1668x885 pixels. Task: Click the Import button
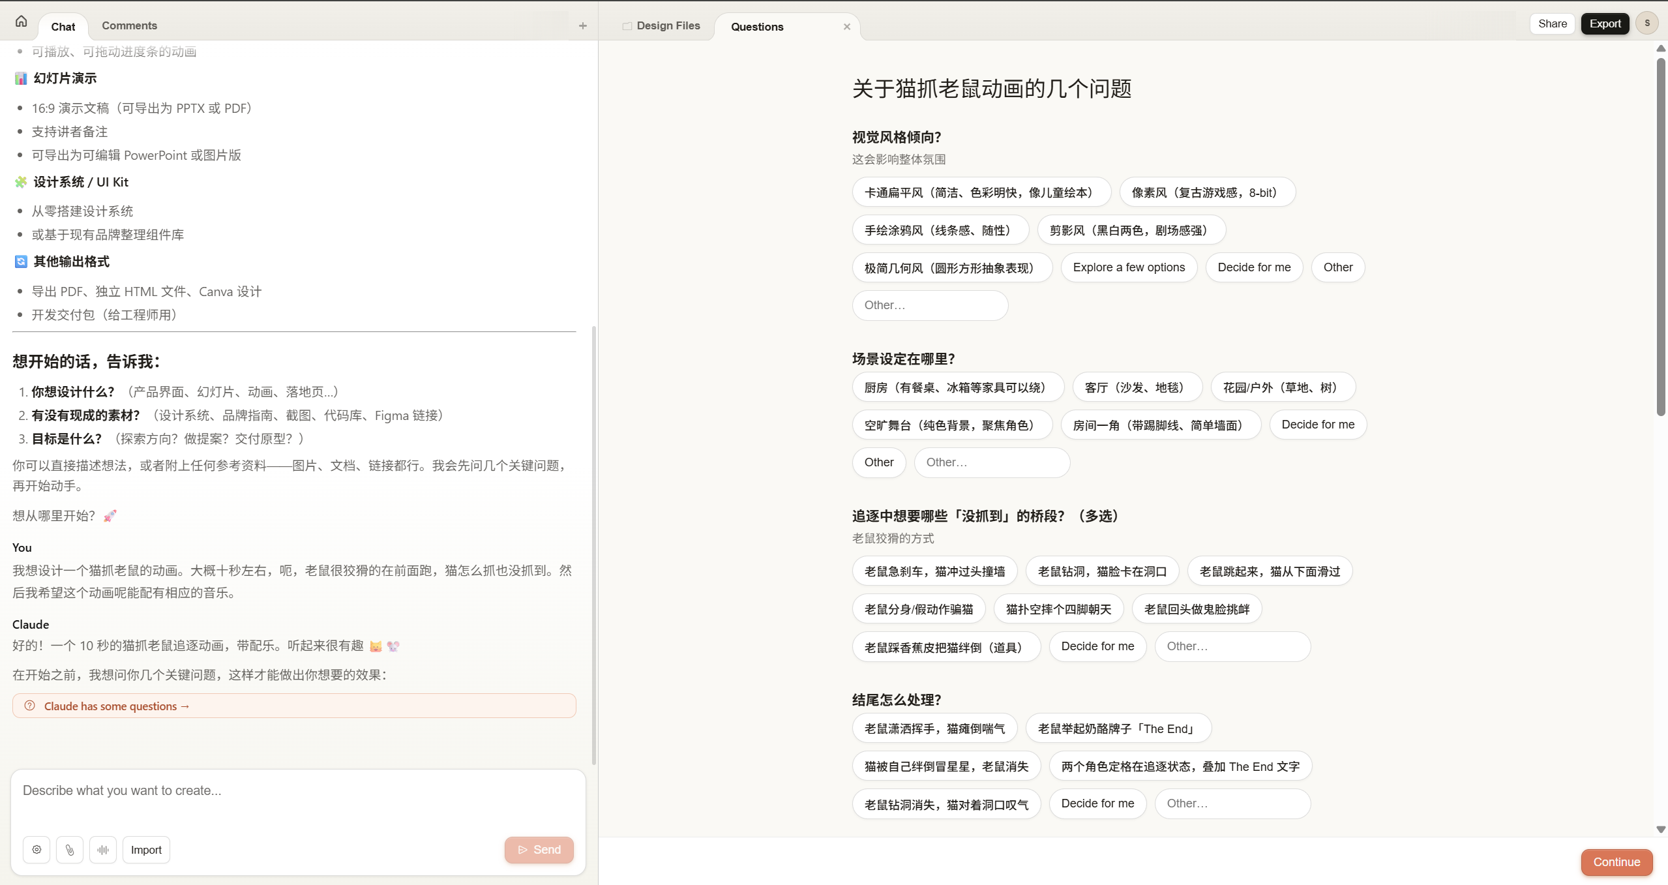(x=146, y=850)
